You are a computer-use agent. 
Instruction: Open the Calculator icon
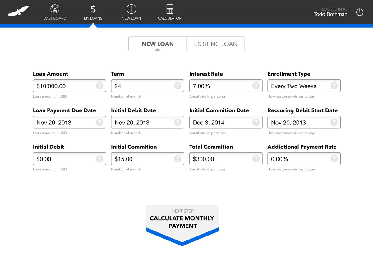(x=169, y=9)
